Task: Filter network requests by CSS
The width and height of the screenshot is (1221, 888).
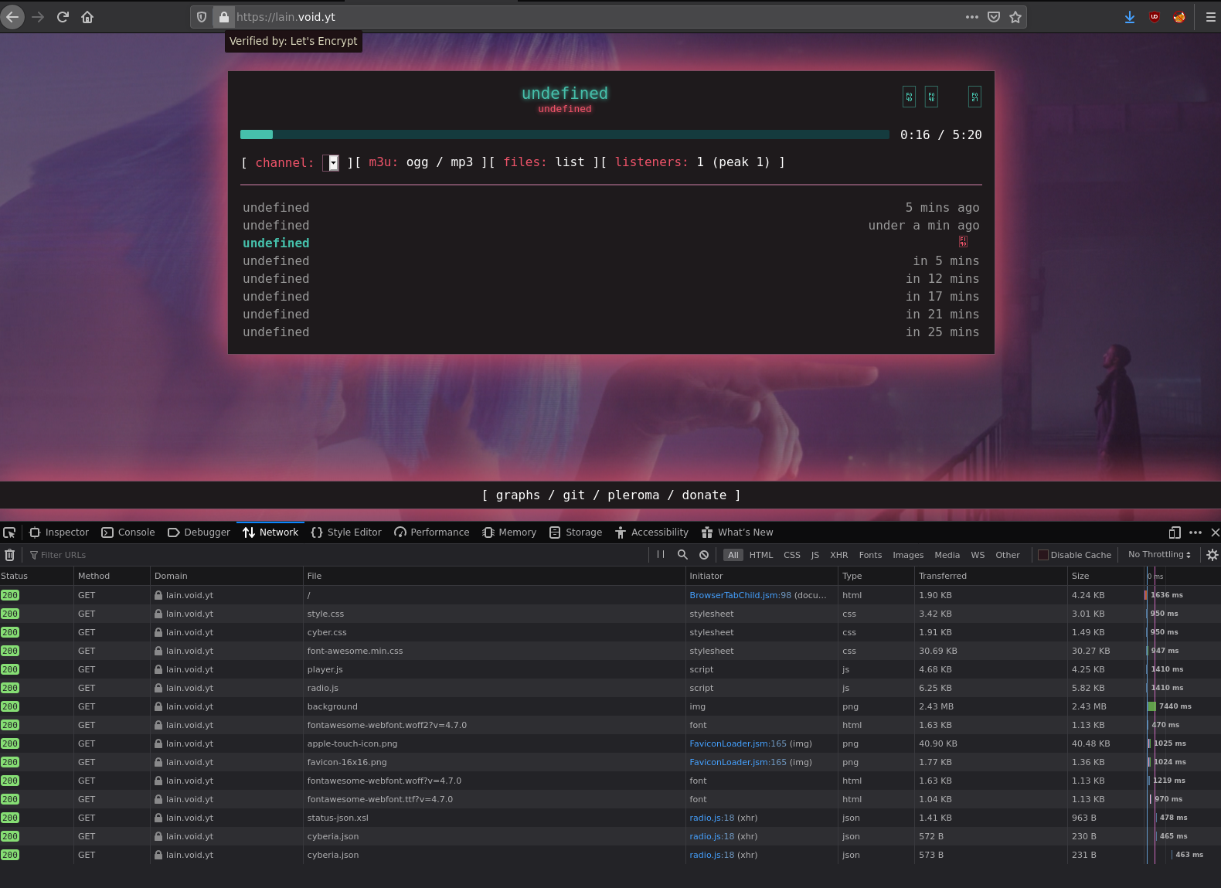Action: [x=792, y=555]
